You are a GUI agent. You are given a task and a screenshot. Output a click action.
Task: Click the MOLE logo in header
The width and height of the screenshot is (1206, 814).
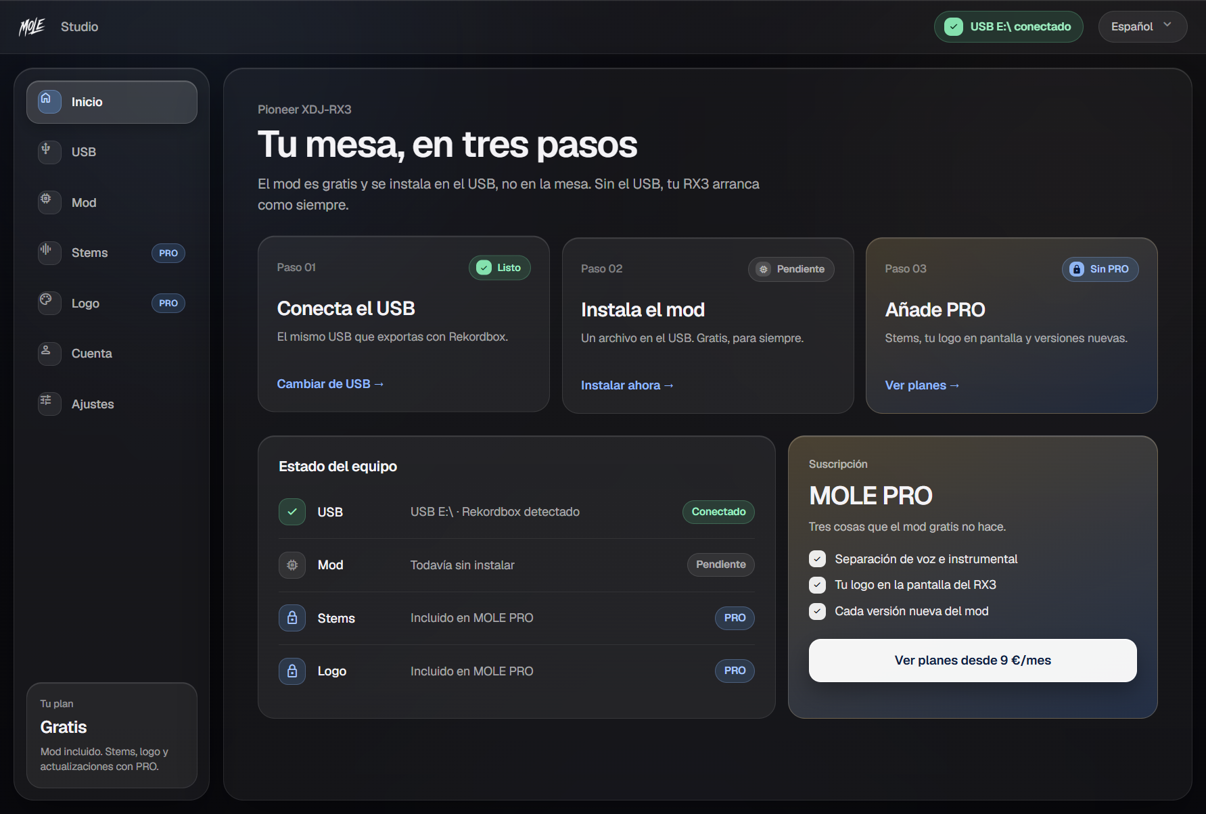32,27
